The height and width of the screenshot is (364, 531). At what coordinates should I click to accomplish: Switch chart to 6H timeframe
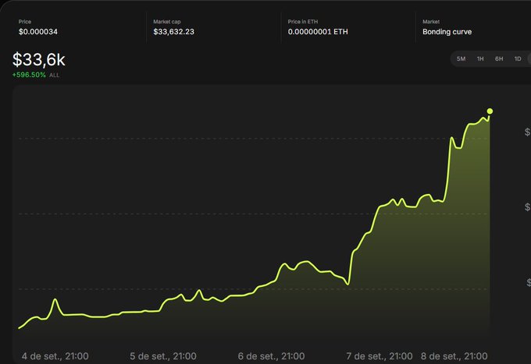pos(499,58)
